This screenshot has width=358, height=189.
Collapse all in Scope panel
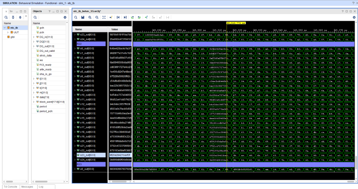point(13,17)
